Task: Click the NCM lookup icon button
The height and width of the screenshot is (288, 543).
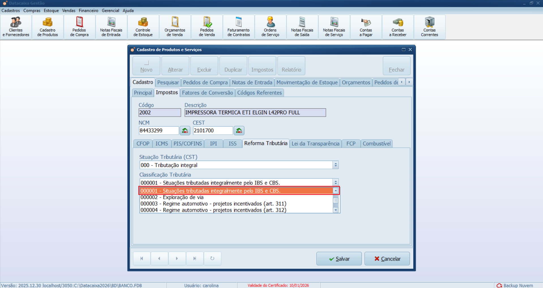Action: click(185, 131)
